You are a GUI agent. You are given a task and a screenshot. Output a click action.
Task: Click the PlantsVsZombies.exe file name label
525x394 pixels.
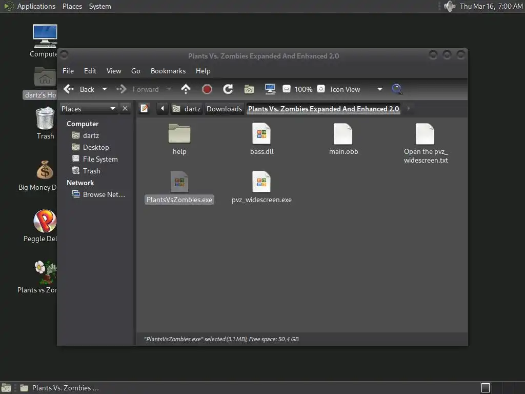pyautogui.click(x=179, y=200)
